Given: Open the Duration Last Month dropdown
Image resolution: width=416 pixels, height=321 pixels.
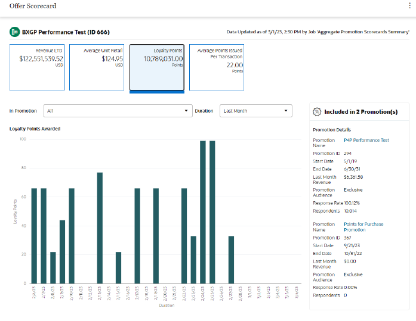Looking at the screenshot, I should (256, 111).
